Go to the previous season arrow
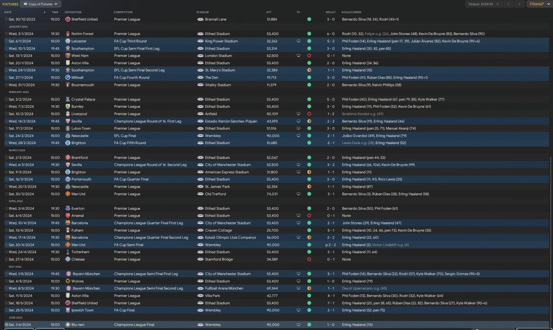Screen dimensions: 553x330 point(509,4)
